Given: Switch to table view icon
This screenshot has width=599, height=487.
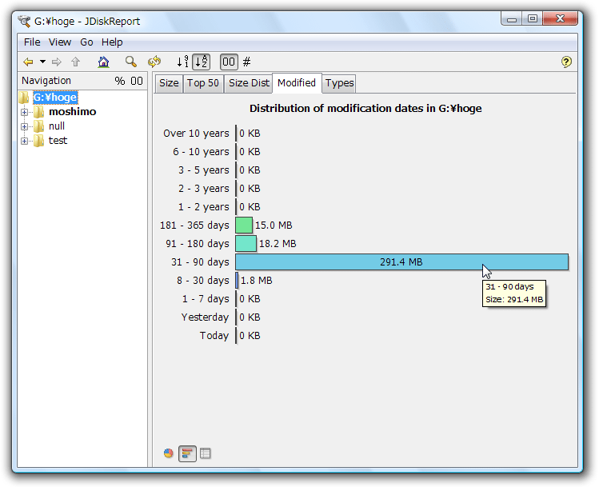Looking at the screenshot, I should (206, 453).
